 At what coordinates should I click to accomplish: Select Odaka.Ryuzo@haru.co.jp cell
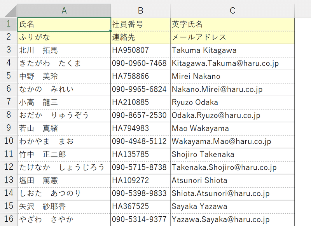click(x=232, y=115)
